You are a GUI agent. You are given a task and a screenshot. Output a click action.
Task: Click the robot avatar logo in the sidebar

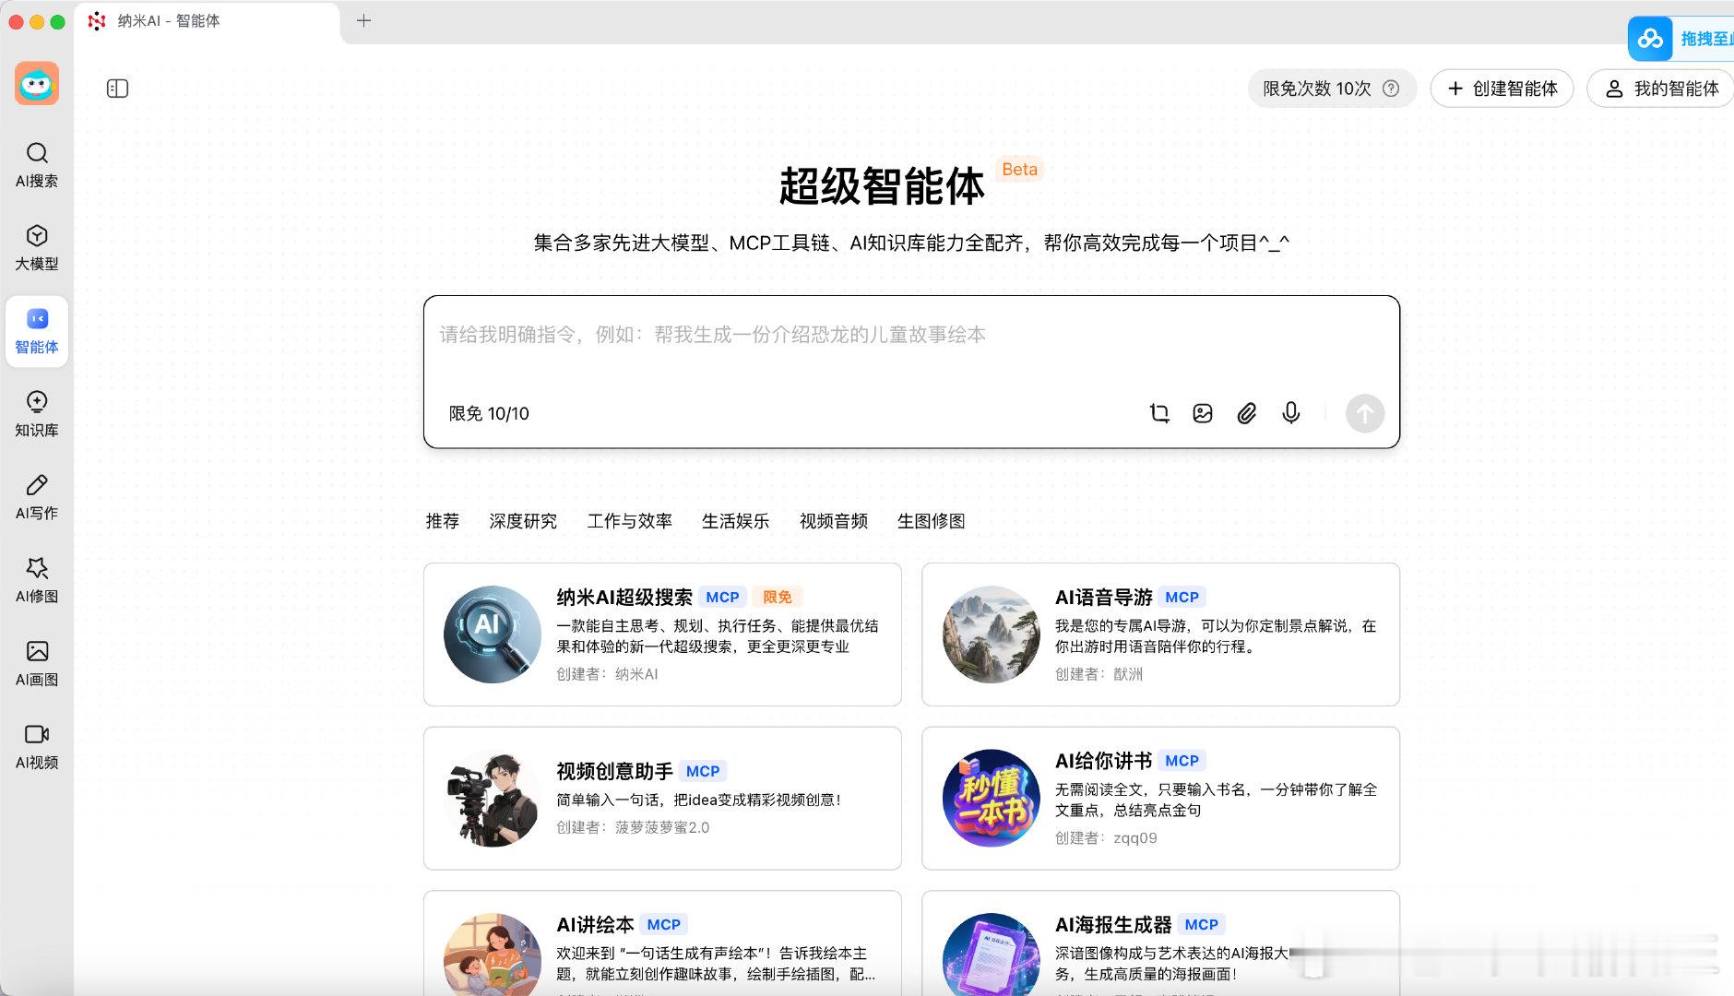tap(37, 84)
